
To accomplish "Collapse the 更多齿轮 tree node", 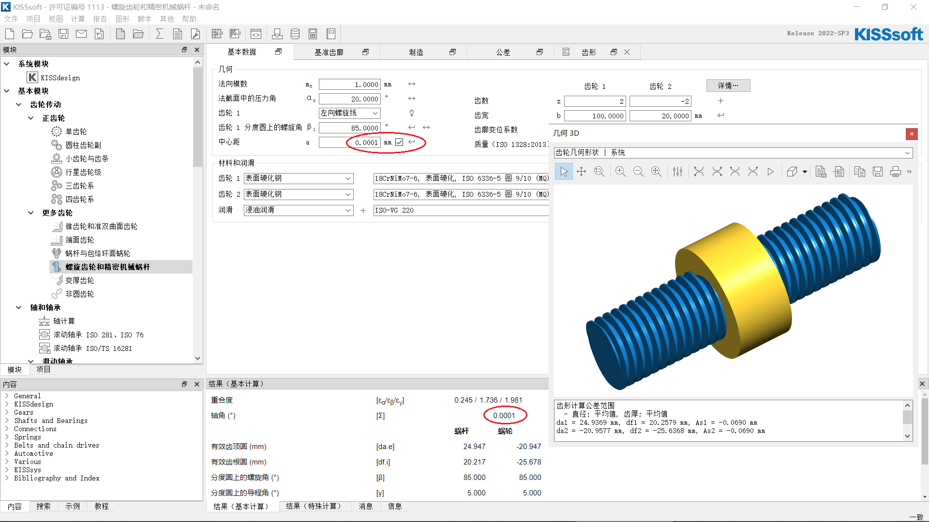I will point(31,213).
